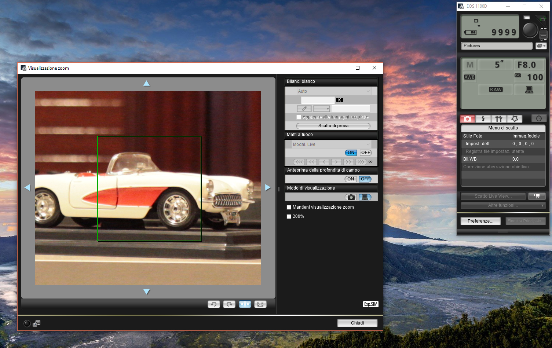Viewport: 552px width, 348px height.
Task: Switch display mode to the camera icon
Action: [351, 197]
